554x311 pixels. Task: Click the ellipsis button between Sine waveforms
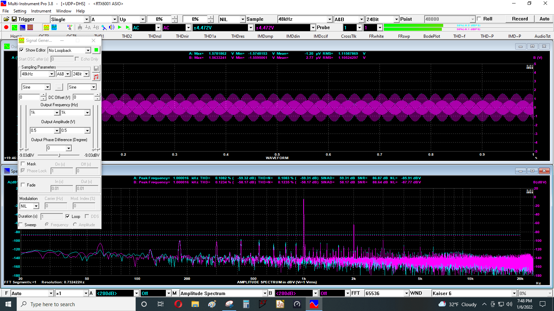coord(59,87)
